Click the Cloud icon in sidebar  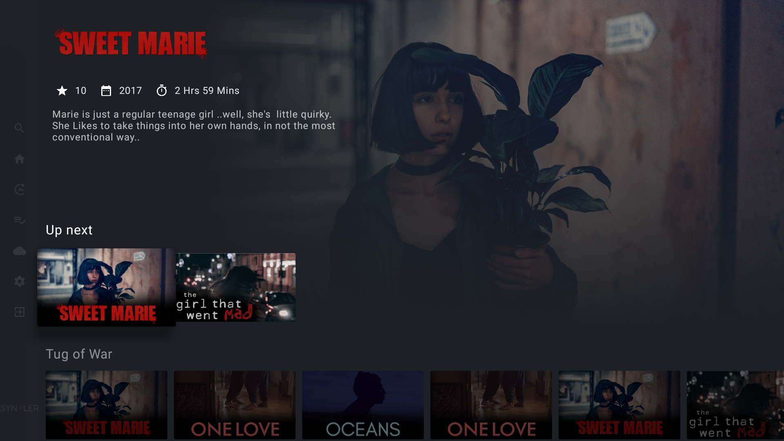click(19, 251)
